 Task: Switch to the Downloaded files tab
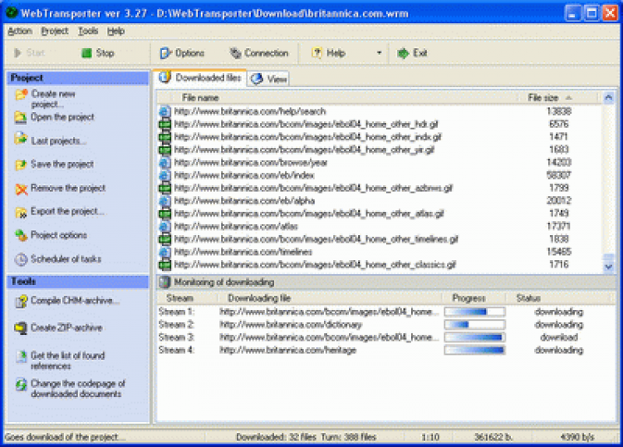tap(201, 77)
